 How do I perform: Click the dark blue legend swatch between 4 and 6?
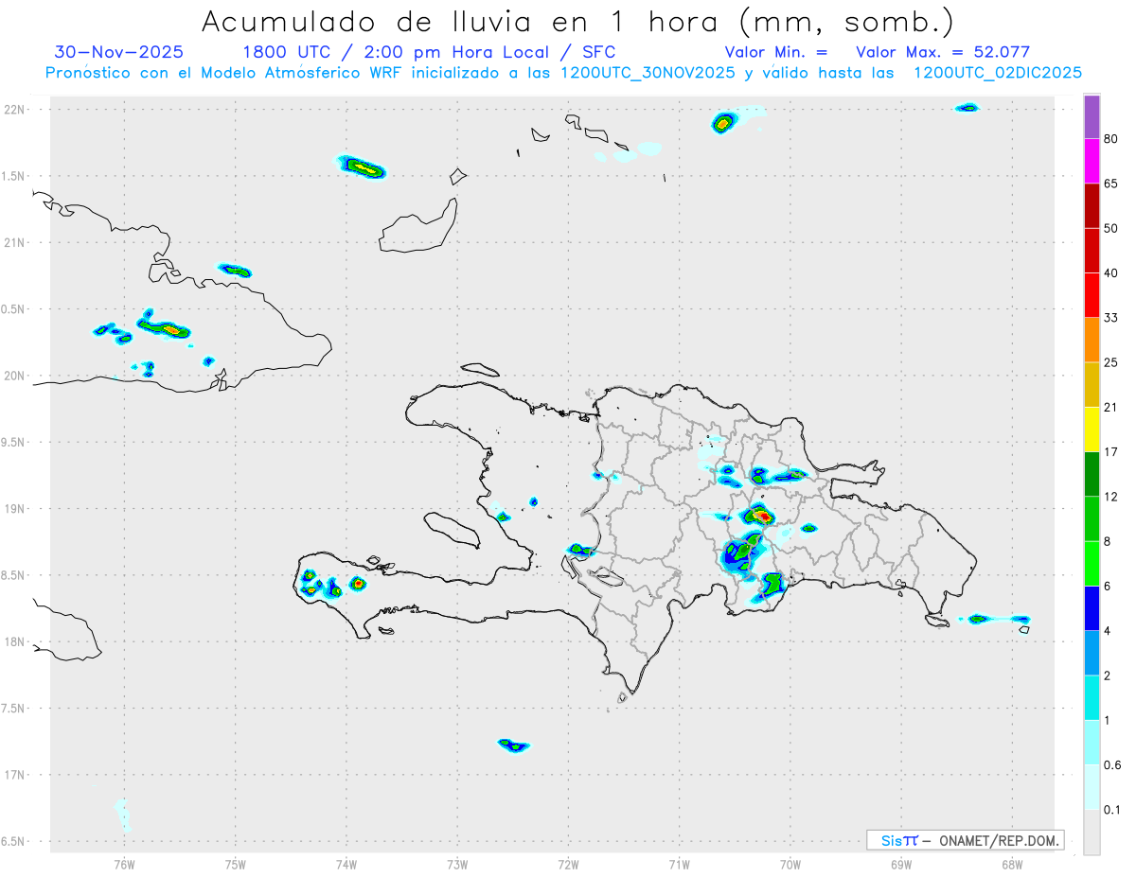click(x=1092, y=607)
